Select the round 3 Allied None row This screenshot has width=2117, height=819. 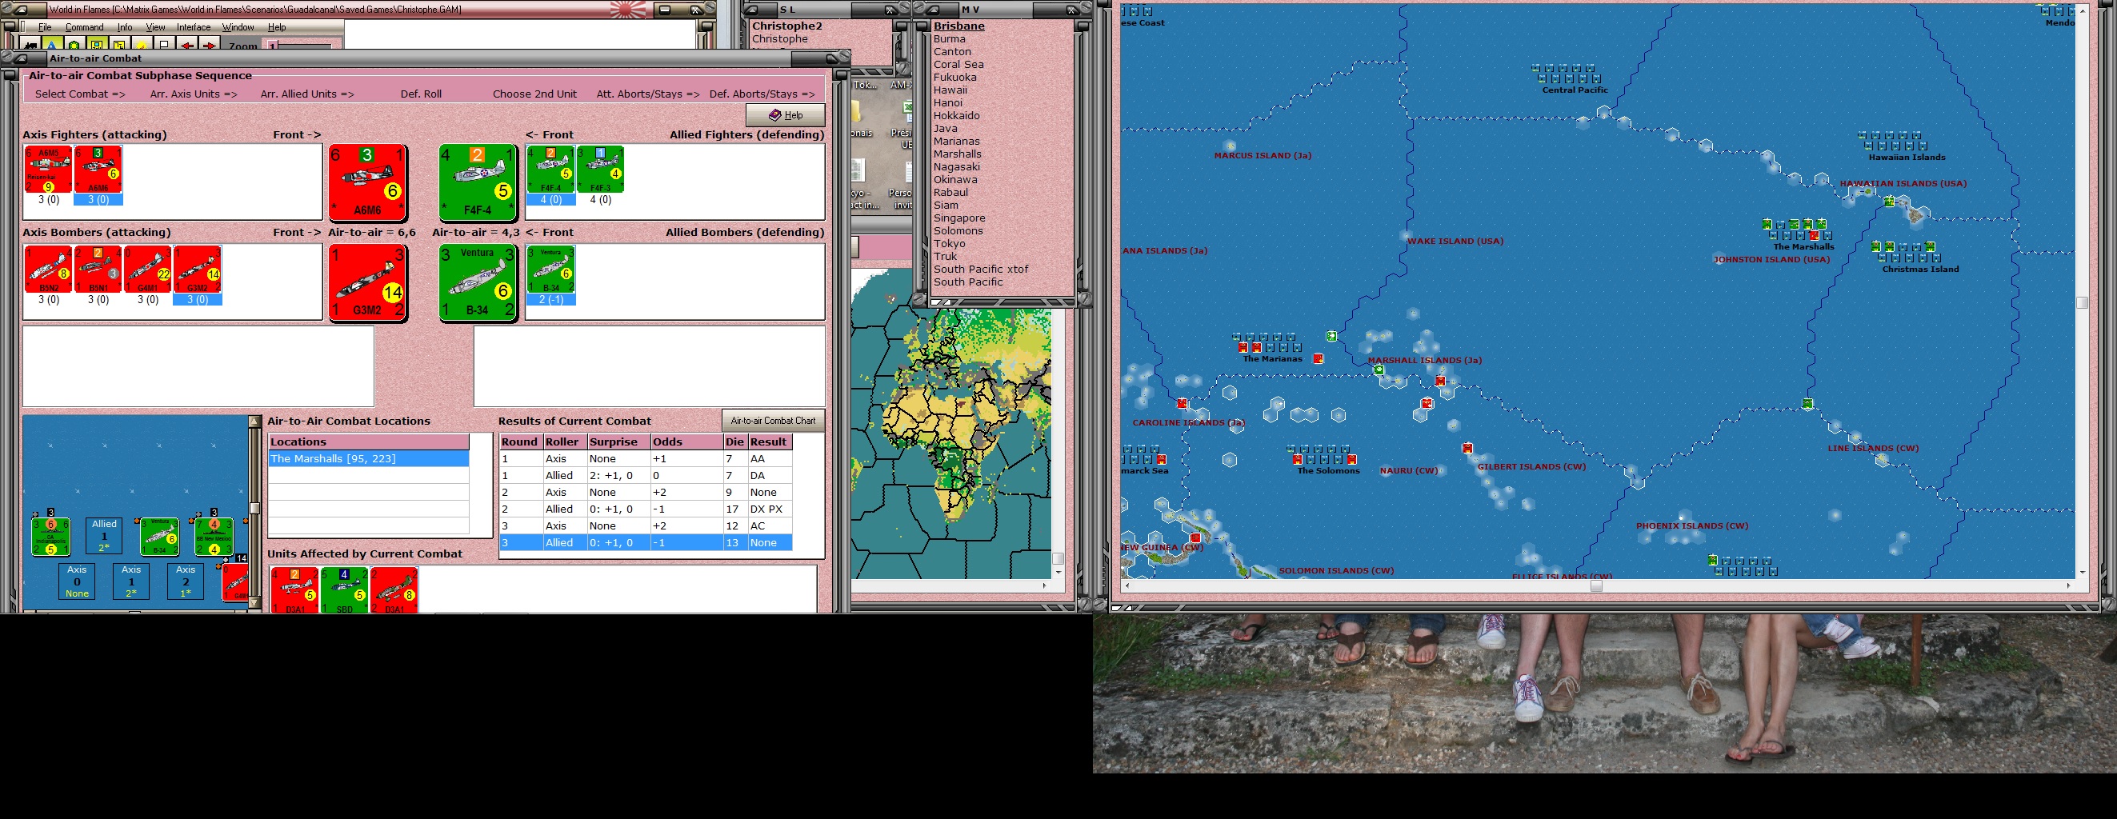[645, 542]
